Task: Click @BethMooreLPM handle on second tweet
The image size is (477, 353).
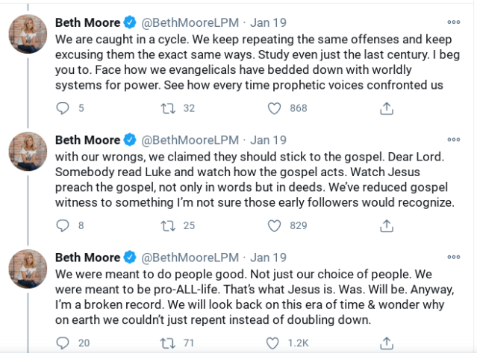Action: 189,140
